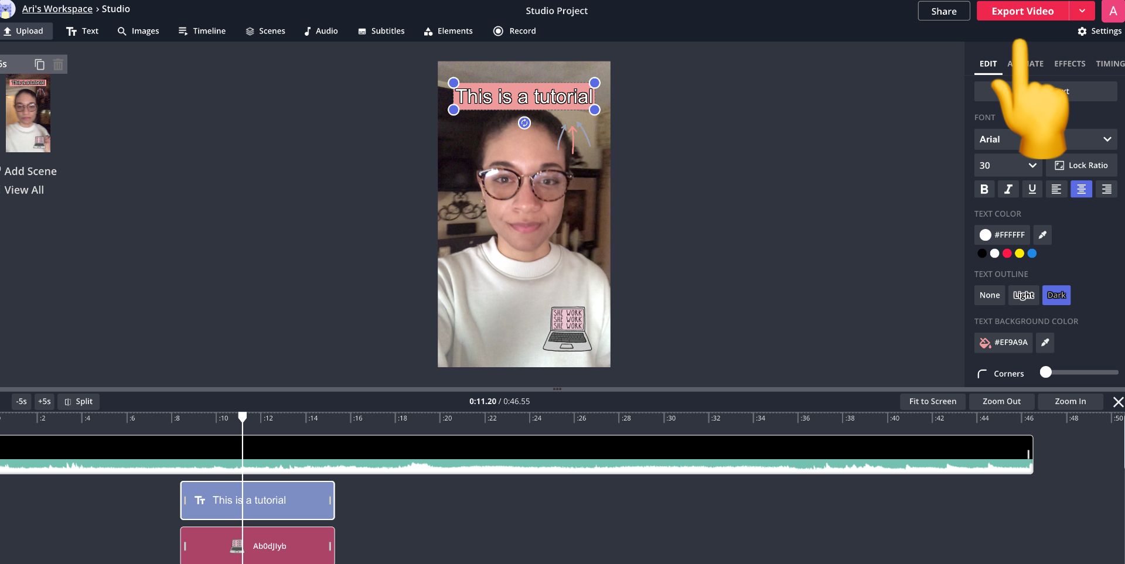Click the rotate handle below text box
Image resolution: width=1125 pixels, height=564 pixels.
tap(524, 123)
